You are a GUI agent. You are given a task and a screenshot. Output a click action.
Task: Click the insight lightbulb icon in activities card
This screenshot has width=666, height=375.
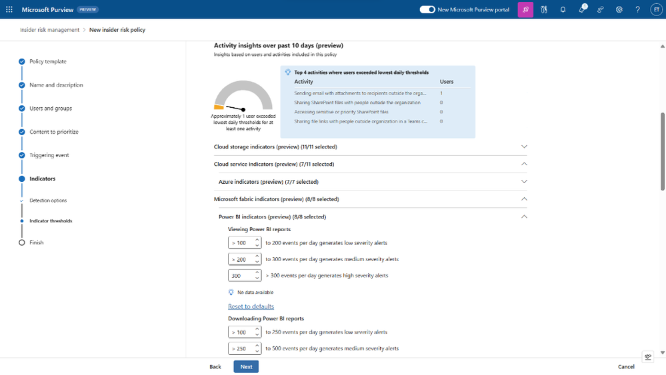[x=288, y=72]
